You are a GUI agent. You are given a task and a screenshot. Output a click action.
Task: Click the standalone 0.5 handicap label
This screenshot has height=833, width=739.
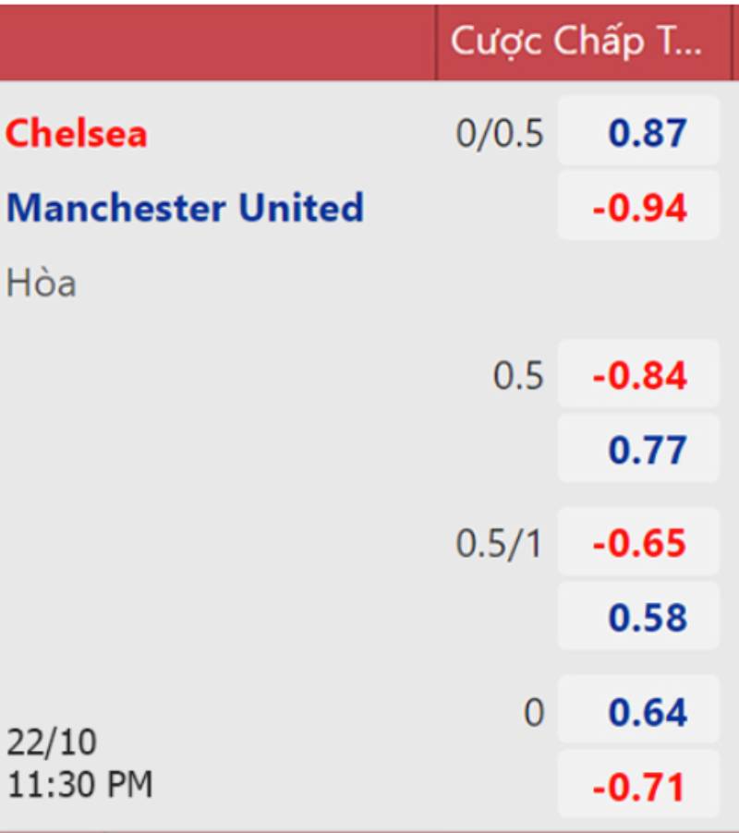coord(518,377)
